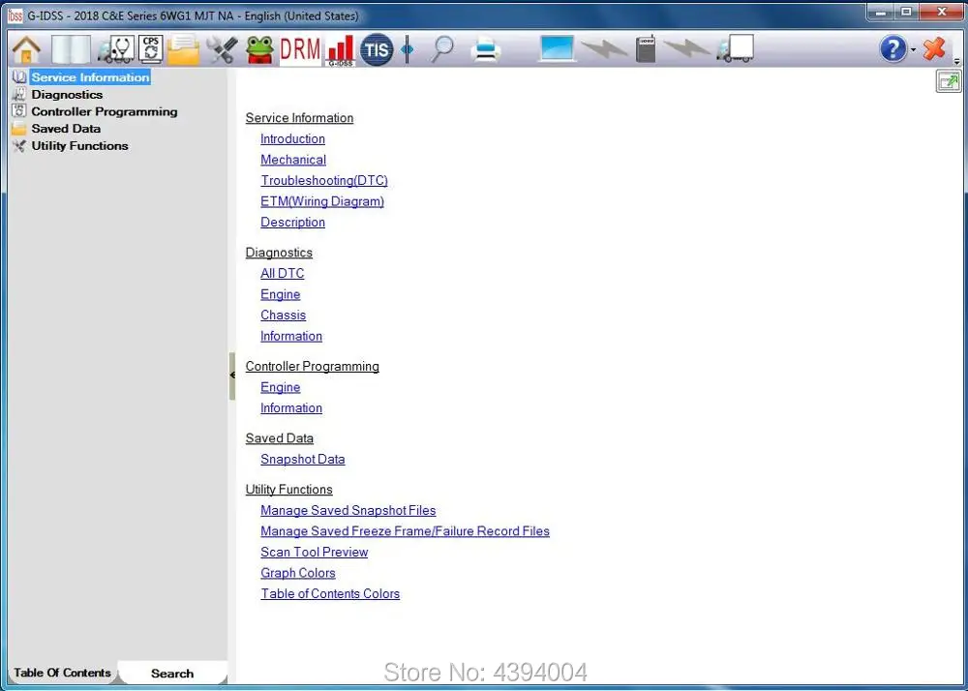Open the Service Information book toolbar icon

(71, 49)
